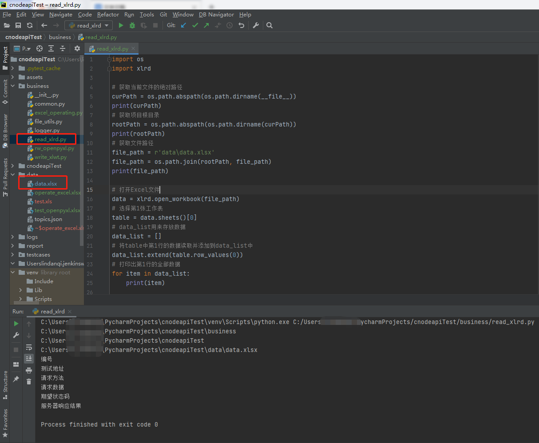Click the Pin Tab icon in Run panel
The height and width of the screenshot is (443, 539).
pos(16,379)
